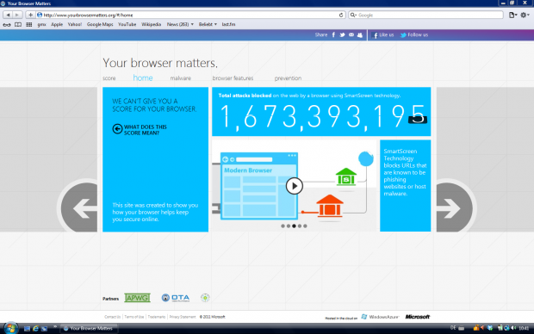The image size is (534, 334).
Task: Reload the page from the address bar
Action: [x=341, y=15]
